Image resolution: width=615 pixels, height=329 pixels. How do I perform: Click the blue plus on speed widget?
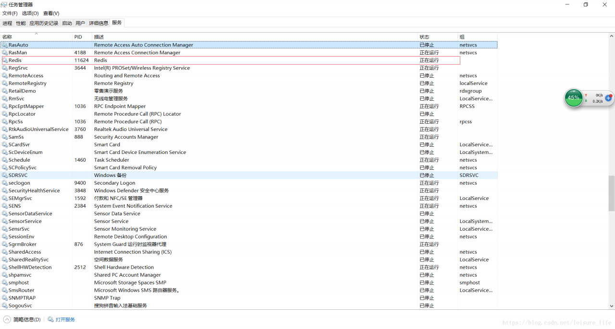coord(608,98)
